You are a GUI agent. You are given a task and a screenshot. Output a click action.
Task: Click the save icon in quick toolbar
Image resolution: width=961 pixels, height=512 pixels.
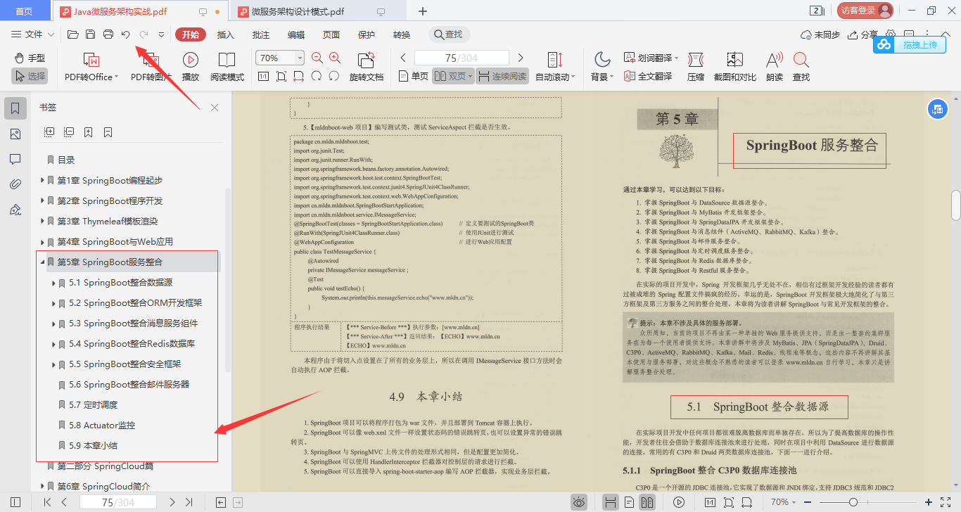tap(90, 34)
